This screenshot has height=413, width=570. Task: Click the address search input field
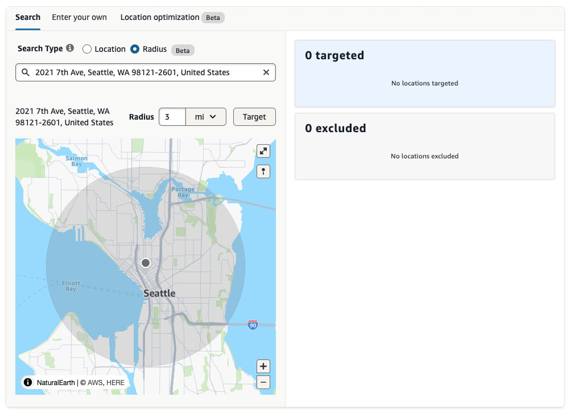[x=145, y=72]
